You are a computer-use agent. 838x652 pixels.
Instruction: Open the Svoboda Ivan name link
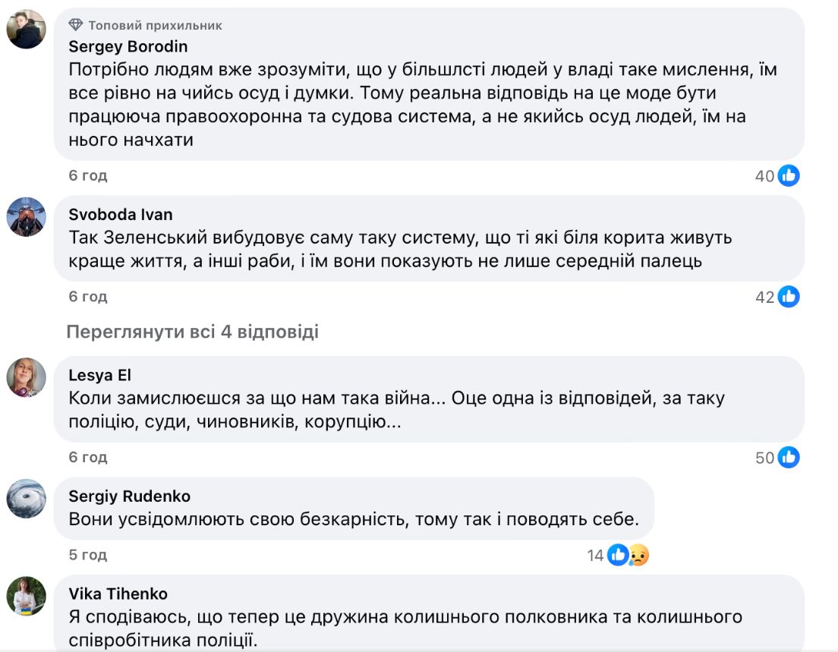click(121, 215)
